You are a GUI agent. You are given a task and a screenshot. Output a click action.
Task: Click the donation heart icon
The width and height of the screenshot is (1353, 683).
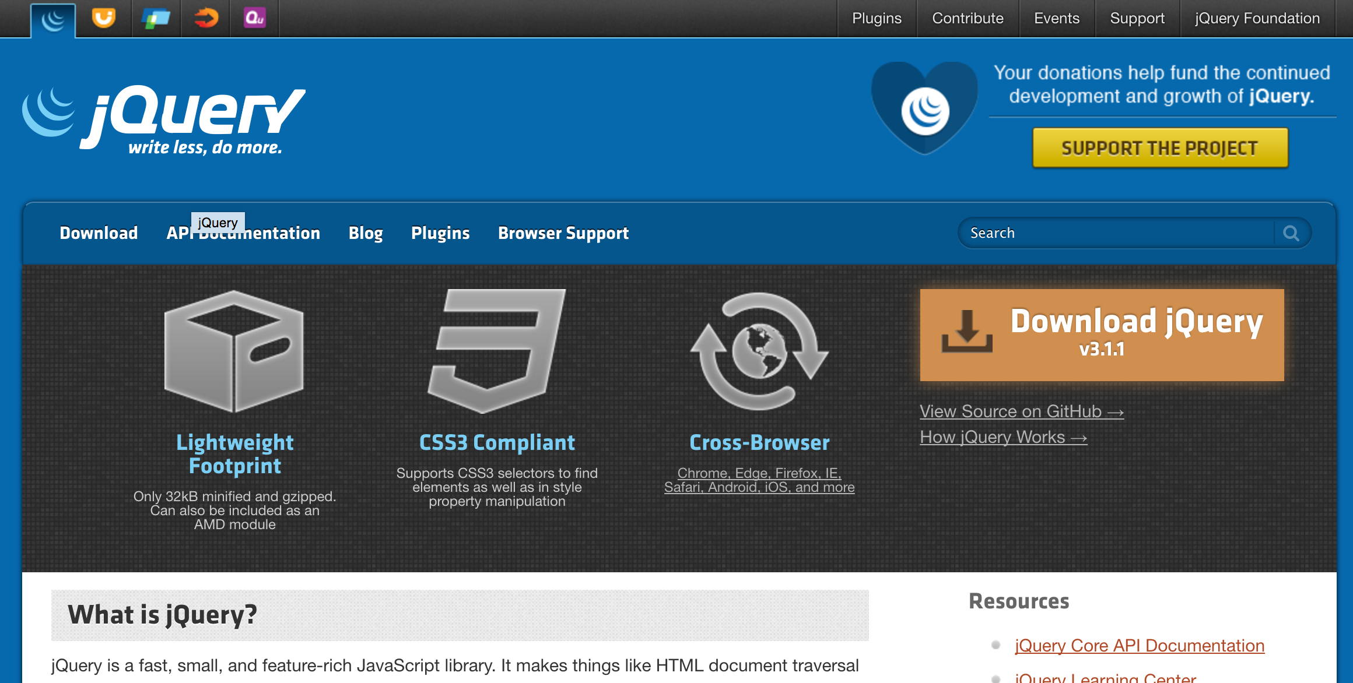click(924, 108)
